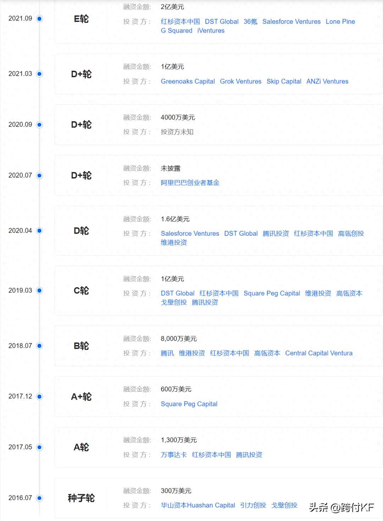The image size is (383, 521).
Task: Open the Central Capital Ventura link
Action: pos(319,353)
